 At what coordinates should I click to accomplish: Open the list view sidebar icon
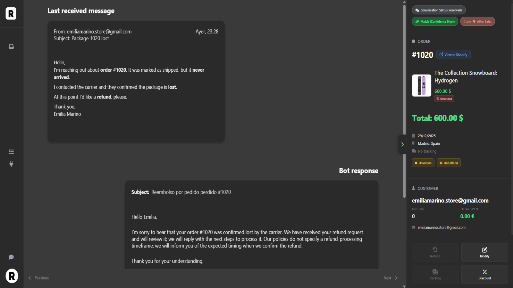click(x=11, y=152)
